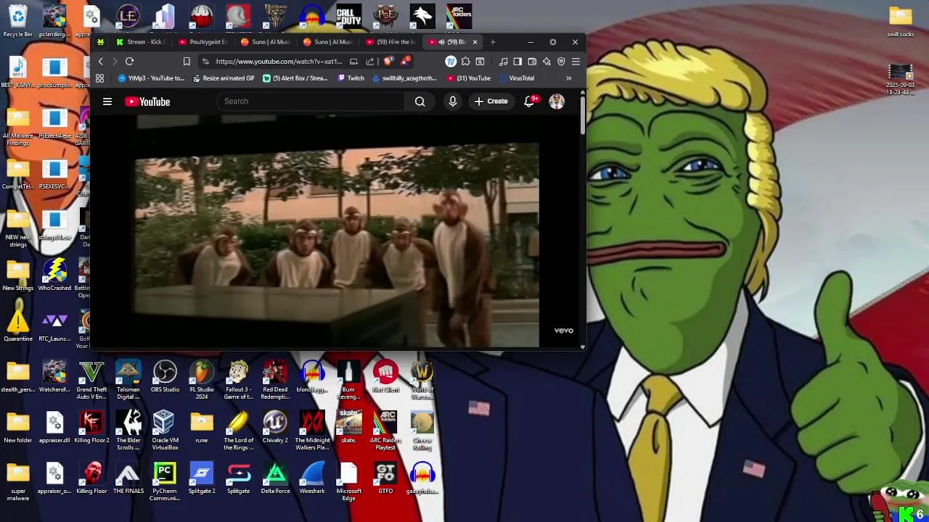Go back with browser back arrow
Image resolution: width=929 pixels, height=522 pixels.
[x=101, y=62]
